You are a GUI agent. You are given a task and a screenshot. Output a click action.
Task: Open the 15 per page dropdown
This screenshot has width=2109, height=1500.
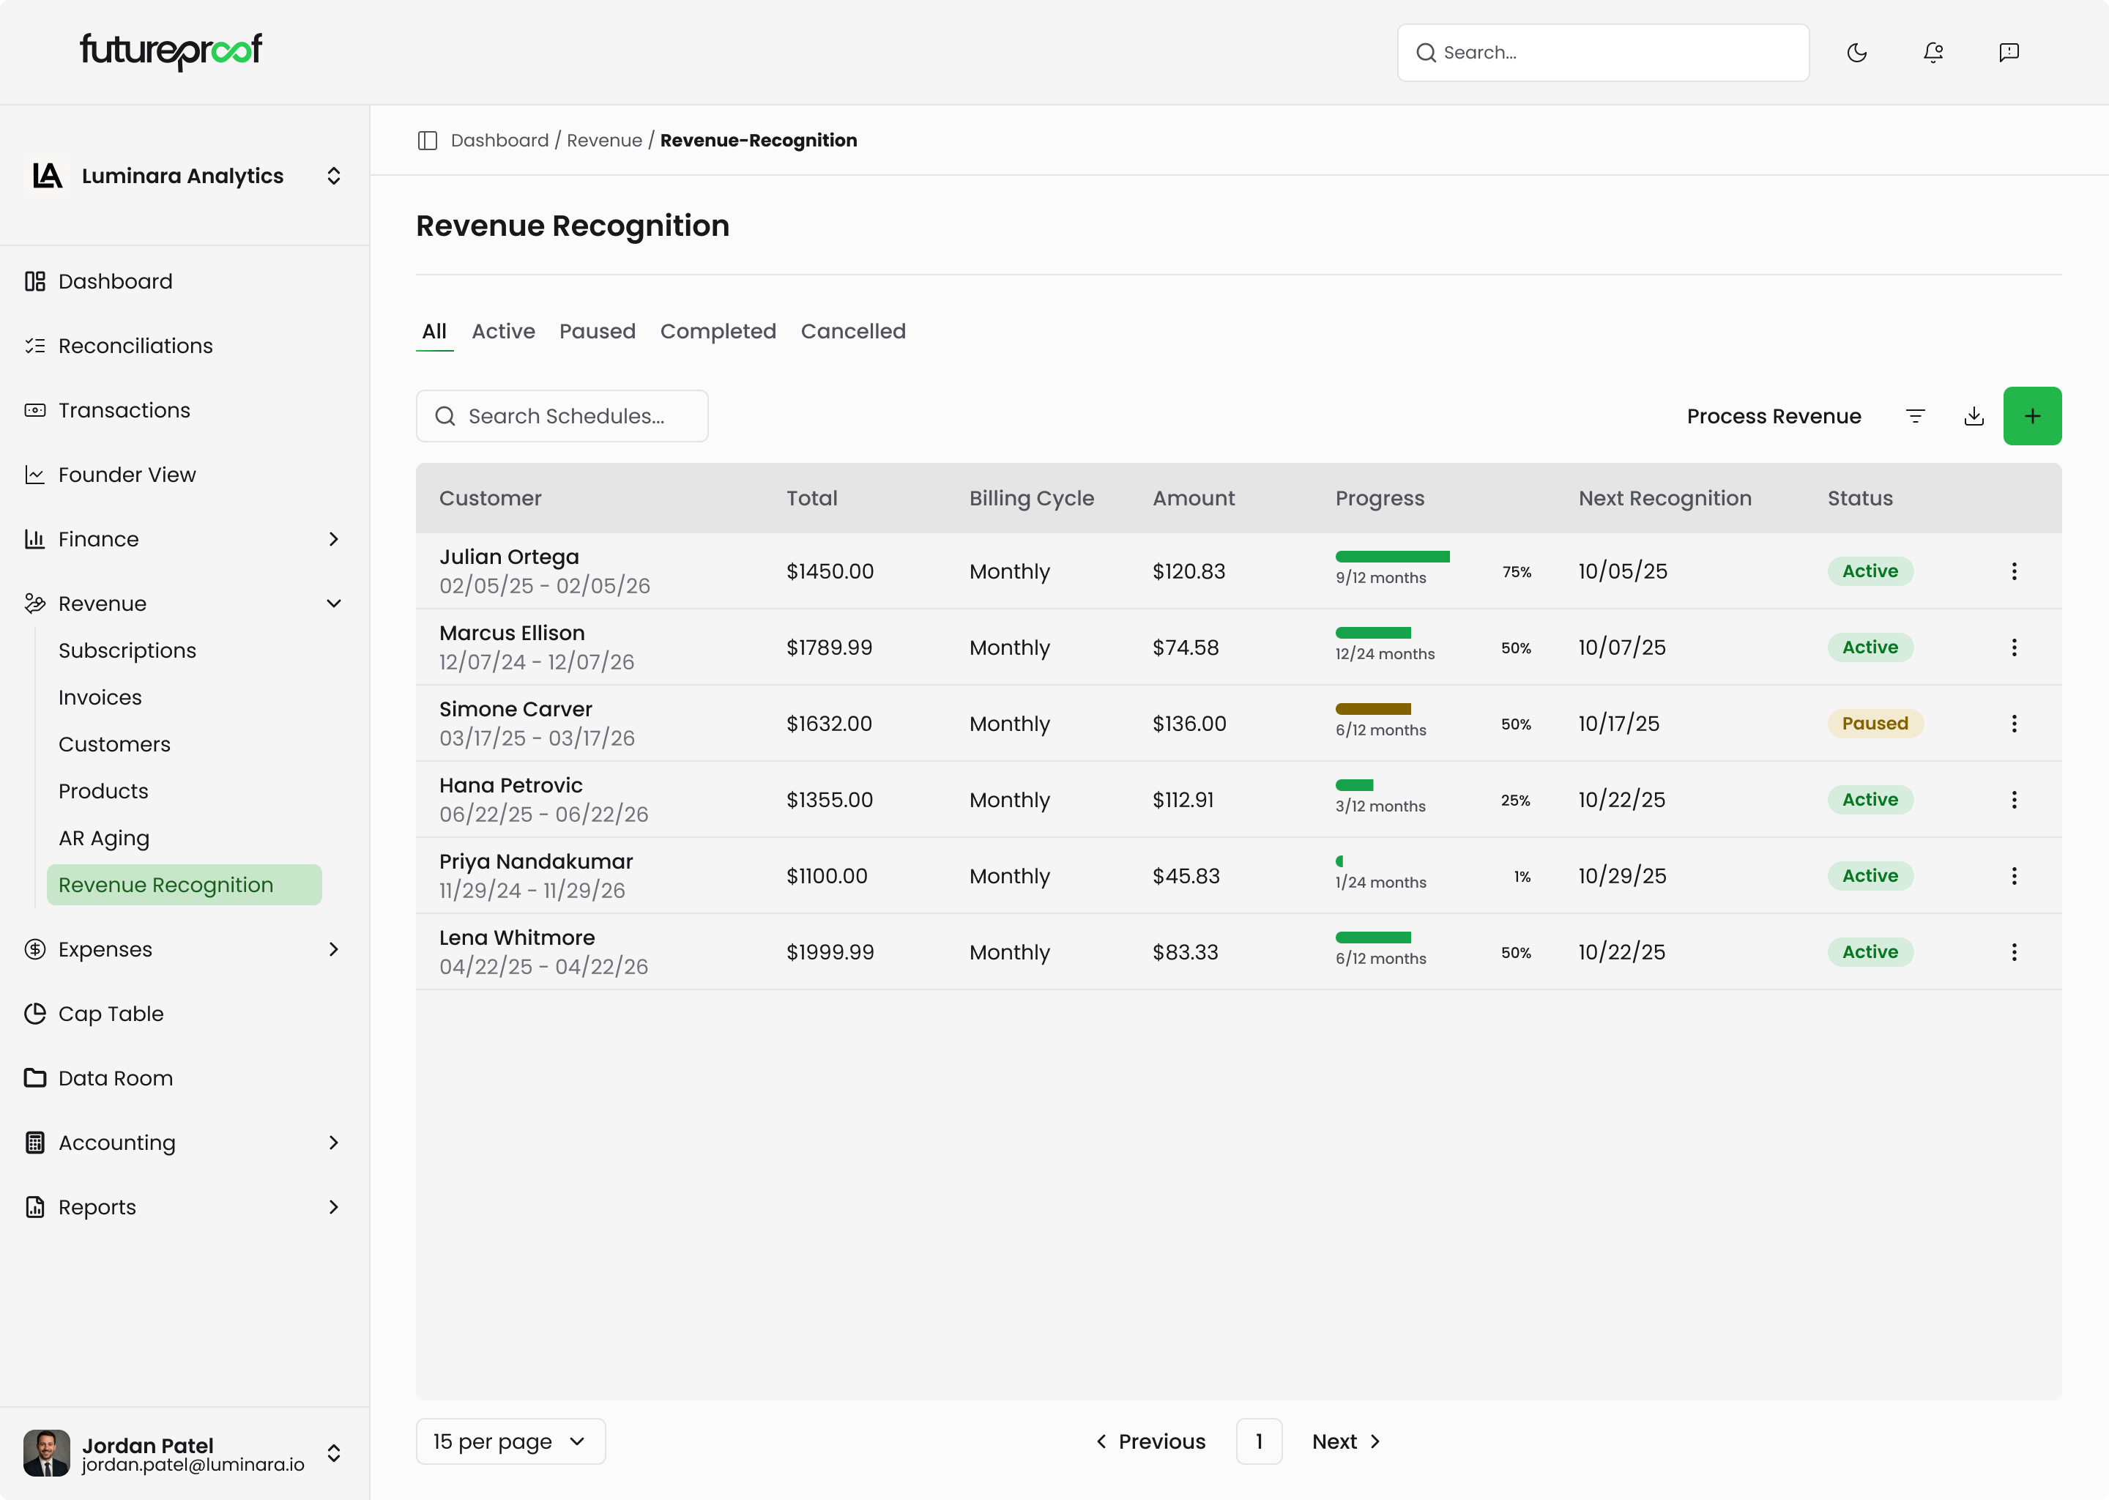click(510, 1442)
